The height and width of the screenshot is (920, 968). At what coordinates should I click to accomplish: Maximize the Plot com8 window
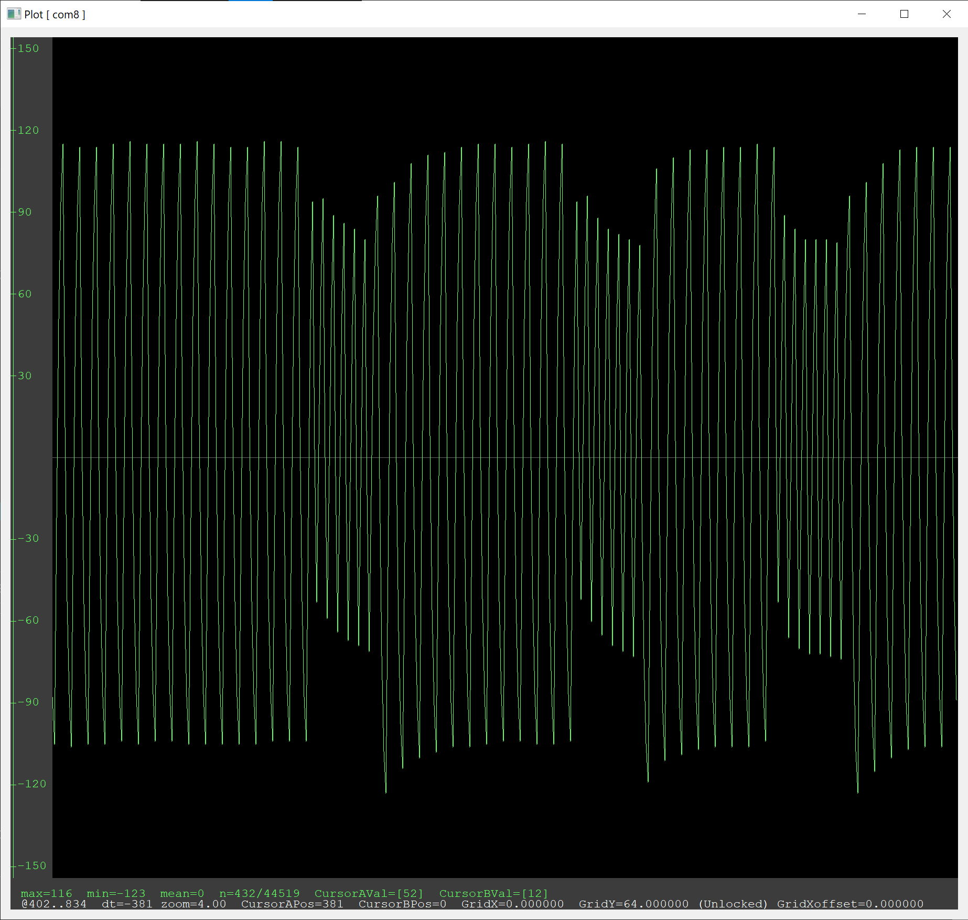904,14
